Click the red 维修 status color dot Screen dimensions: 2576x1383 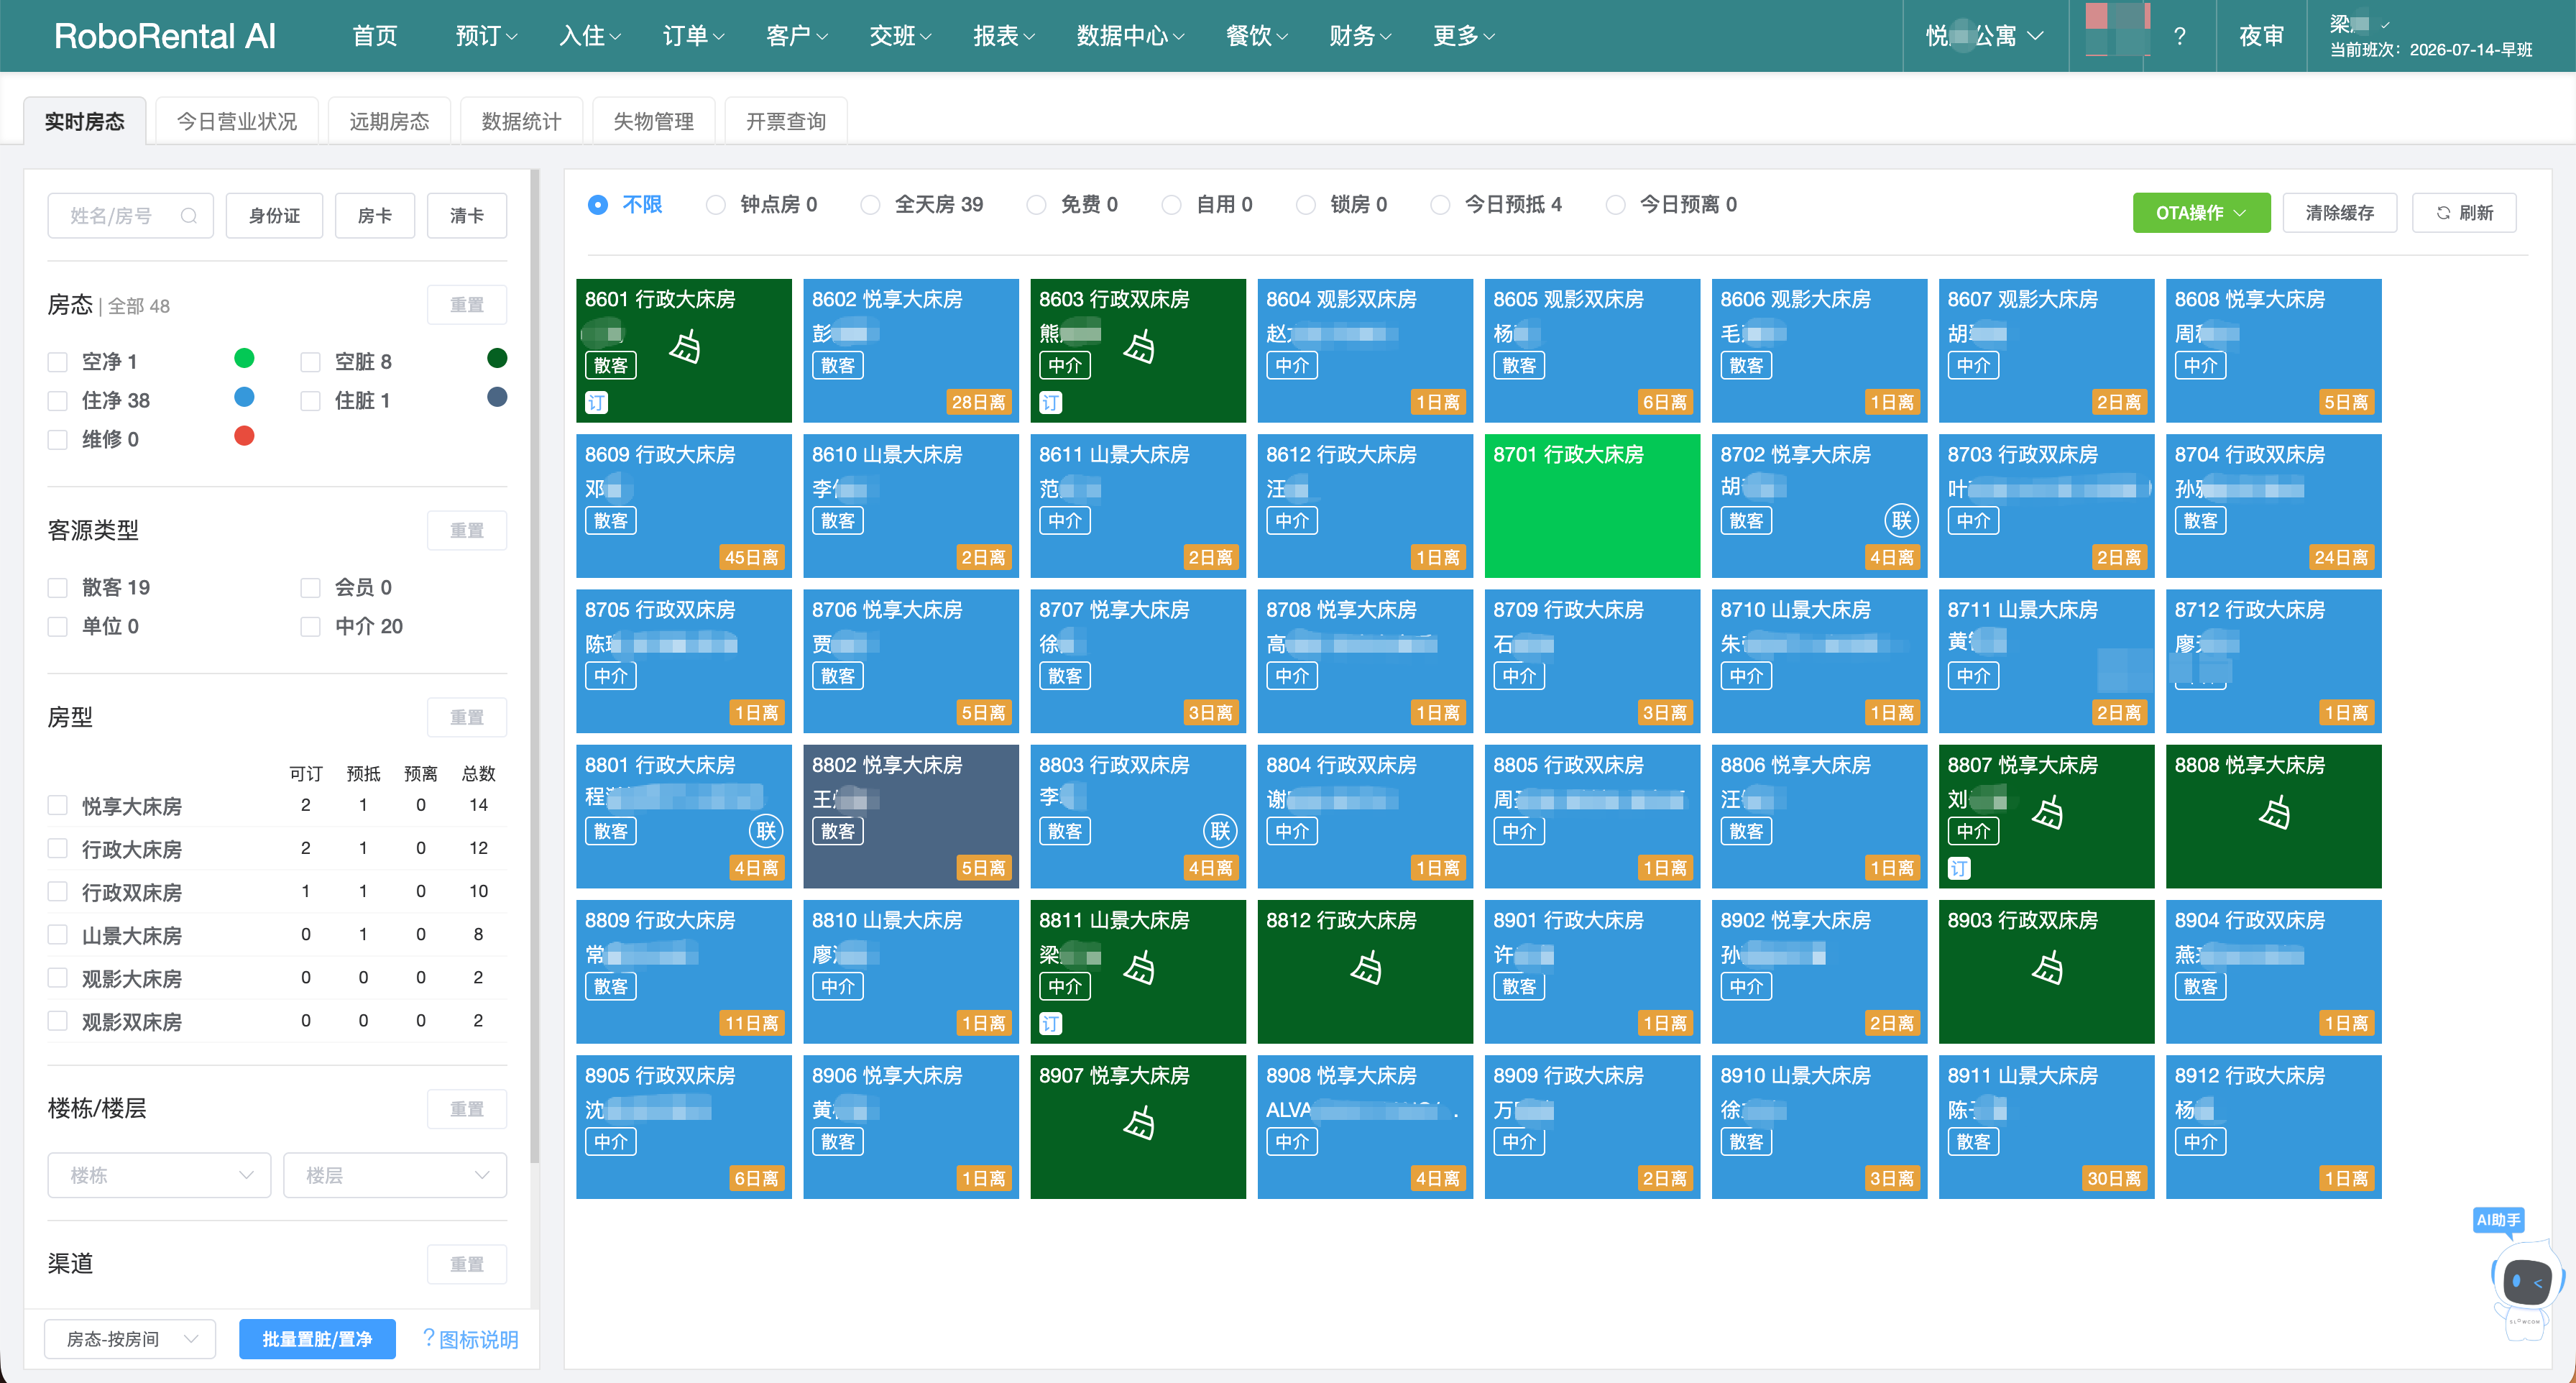point(244,436)
